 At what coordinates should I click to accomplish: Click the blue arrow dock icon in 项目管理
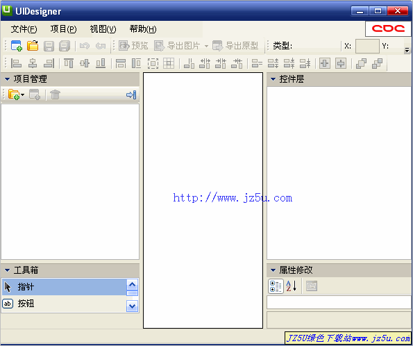click(x=131, y=94)
